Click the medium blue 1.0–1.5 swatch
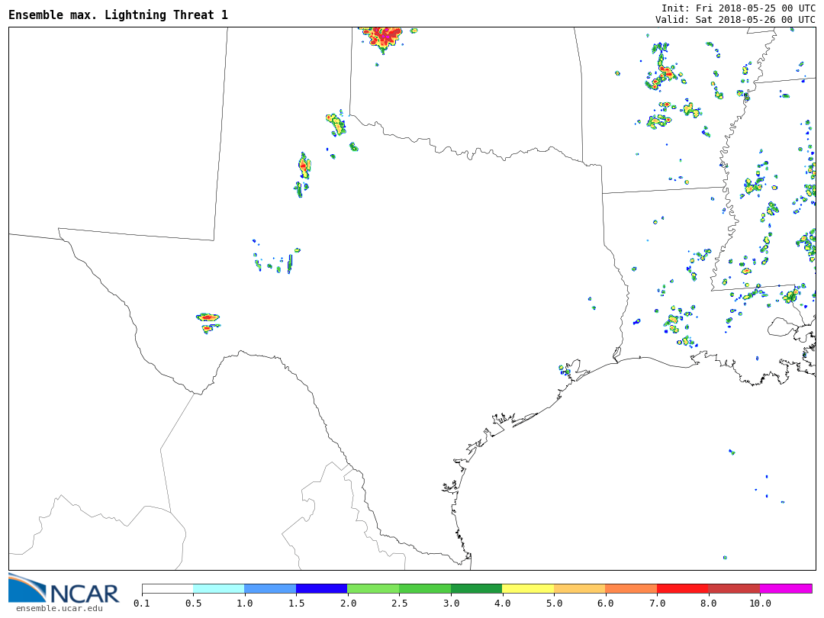 coord(270,588)
